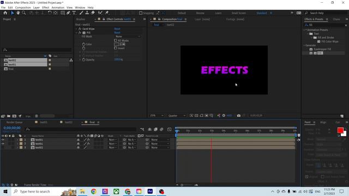Select the Puppet Pin tool
349x196 pixels.
(x=107, y=13)
